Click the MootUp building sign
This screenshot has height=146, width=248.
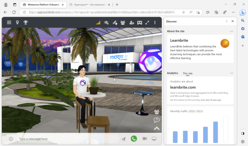point(119,57)
